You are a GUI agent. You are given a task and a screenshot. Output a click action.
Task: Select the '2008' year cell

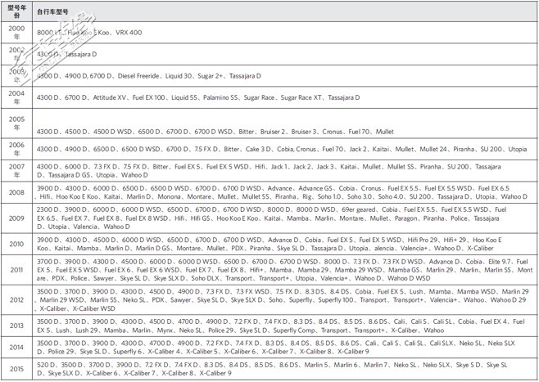(x=16, y=192)
